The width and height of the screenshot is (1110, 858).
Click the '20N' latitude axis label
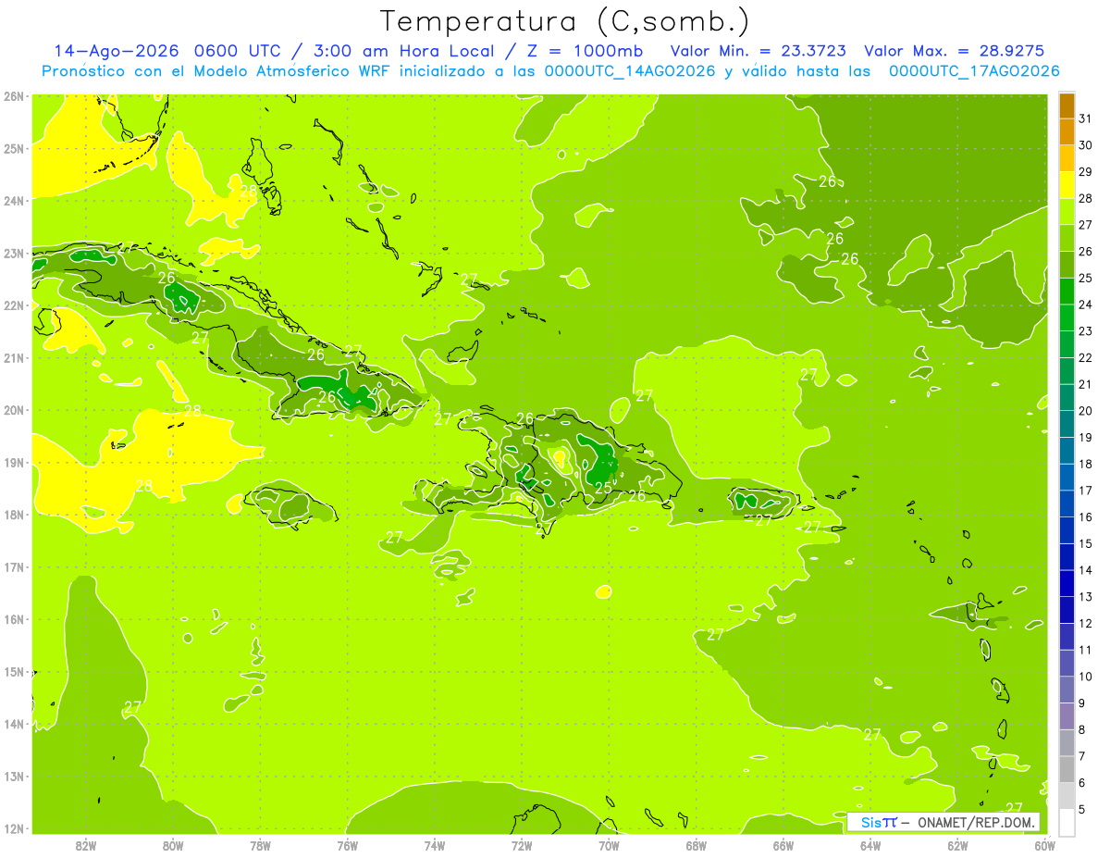point(13,410)
